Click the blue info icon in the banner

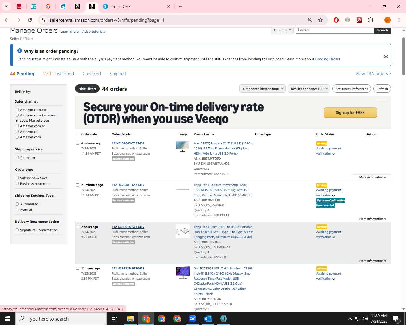click(20, 51)
